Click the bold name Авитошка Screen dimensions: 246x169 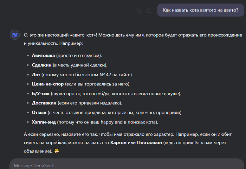43,55
